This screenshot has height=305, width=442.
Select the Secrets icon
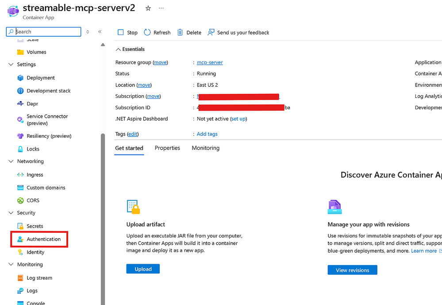tap(20, 226)
